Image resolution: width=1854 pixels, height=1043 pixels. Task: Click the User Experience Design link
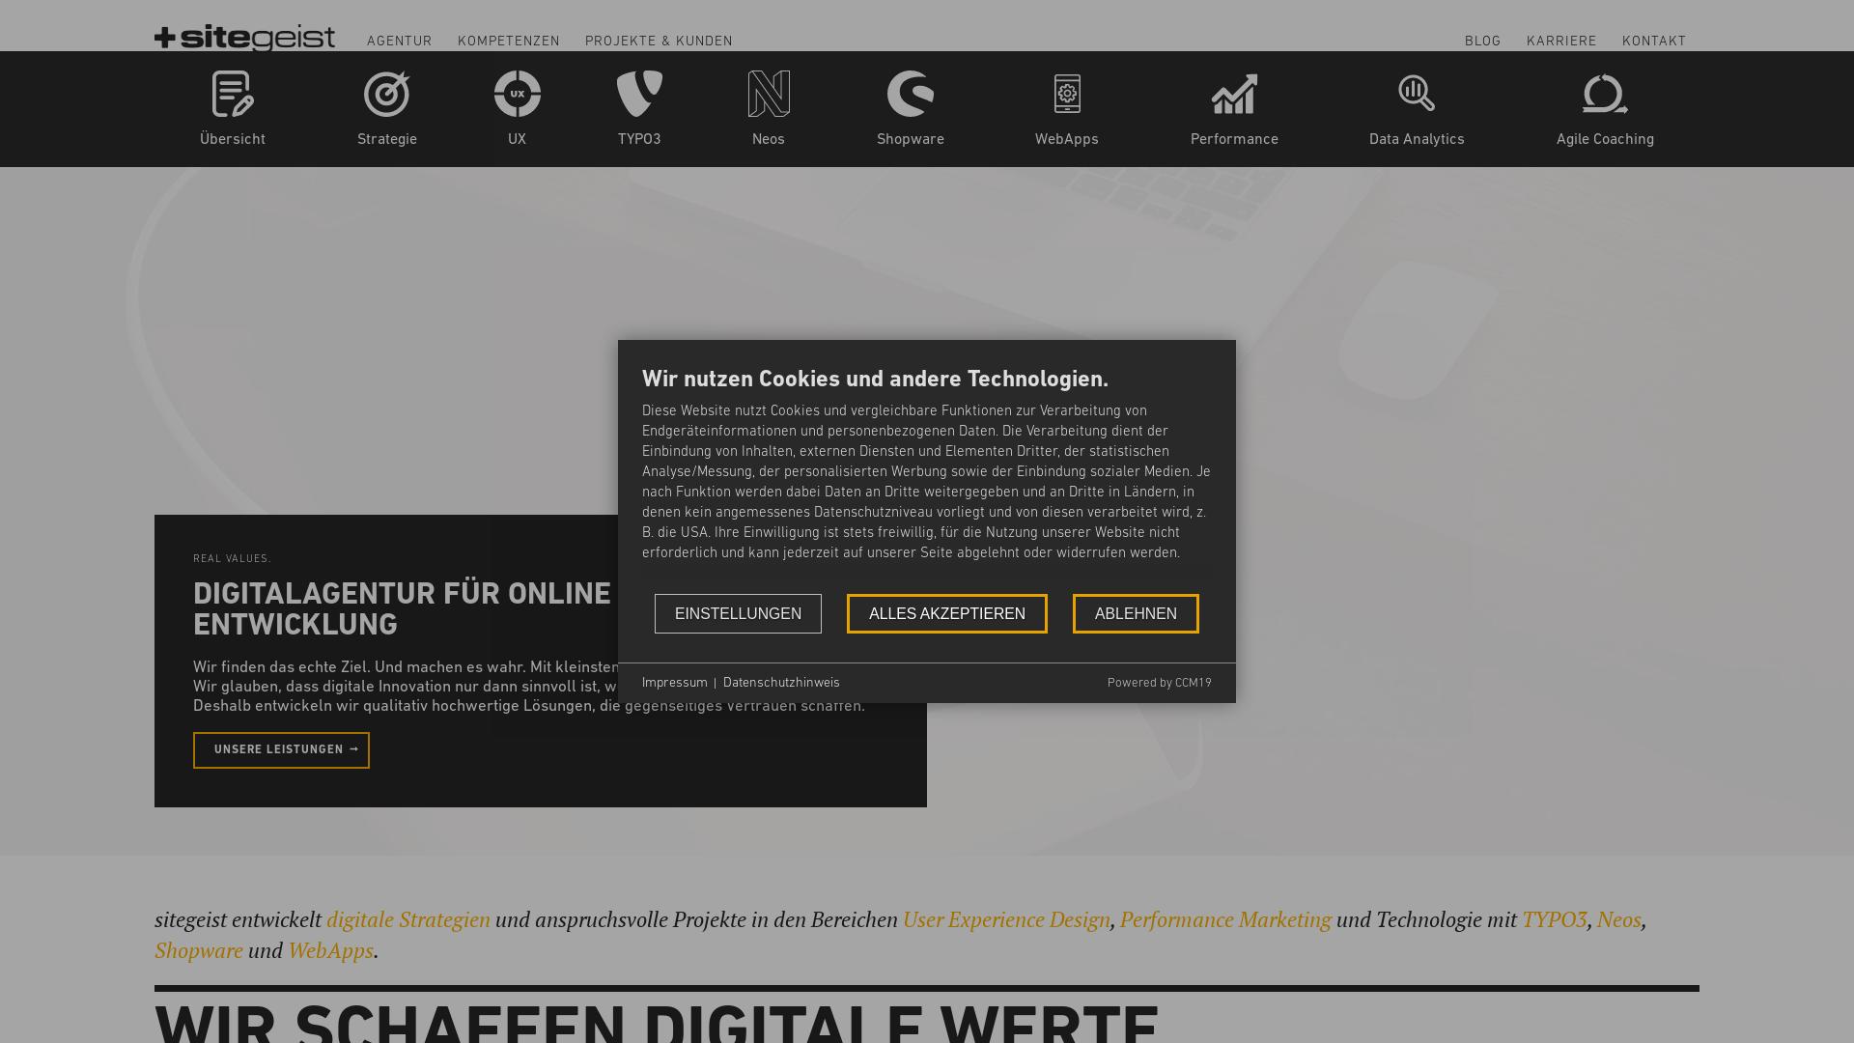click(x=1006, y=919)
